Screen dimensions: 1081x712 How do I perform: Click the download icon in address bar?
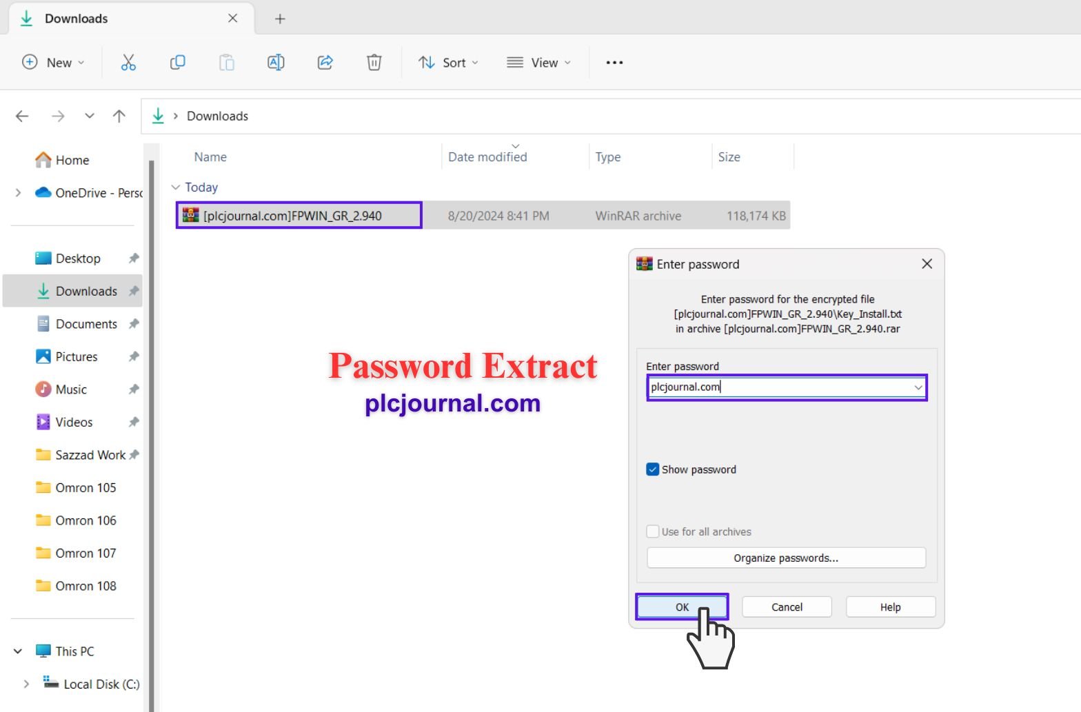coord(158,116)
